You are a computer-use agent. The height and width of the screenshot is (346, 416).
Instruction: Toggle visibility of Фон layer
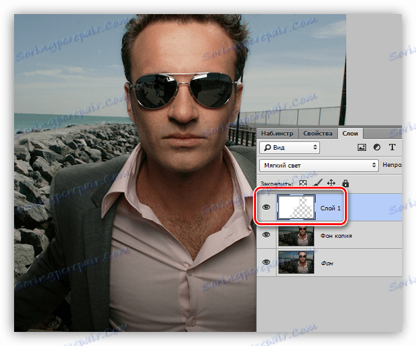click(x=266, y=262)
